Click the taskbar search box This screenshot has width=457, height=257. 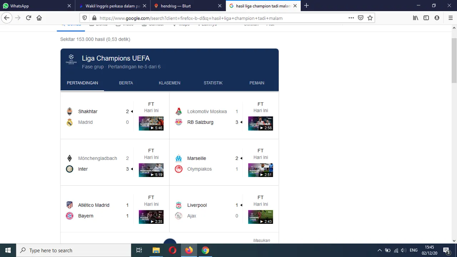(x=74, y=250)
